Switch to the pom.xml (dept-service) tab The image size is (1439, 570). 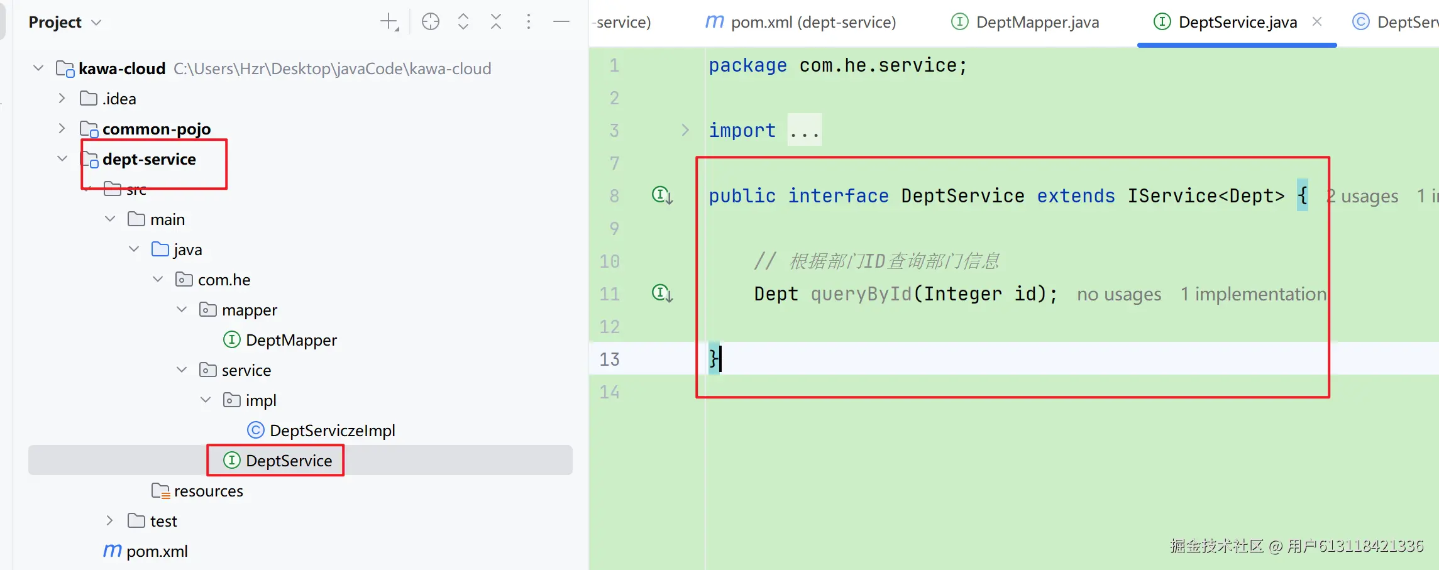[x=800, y=22]
